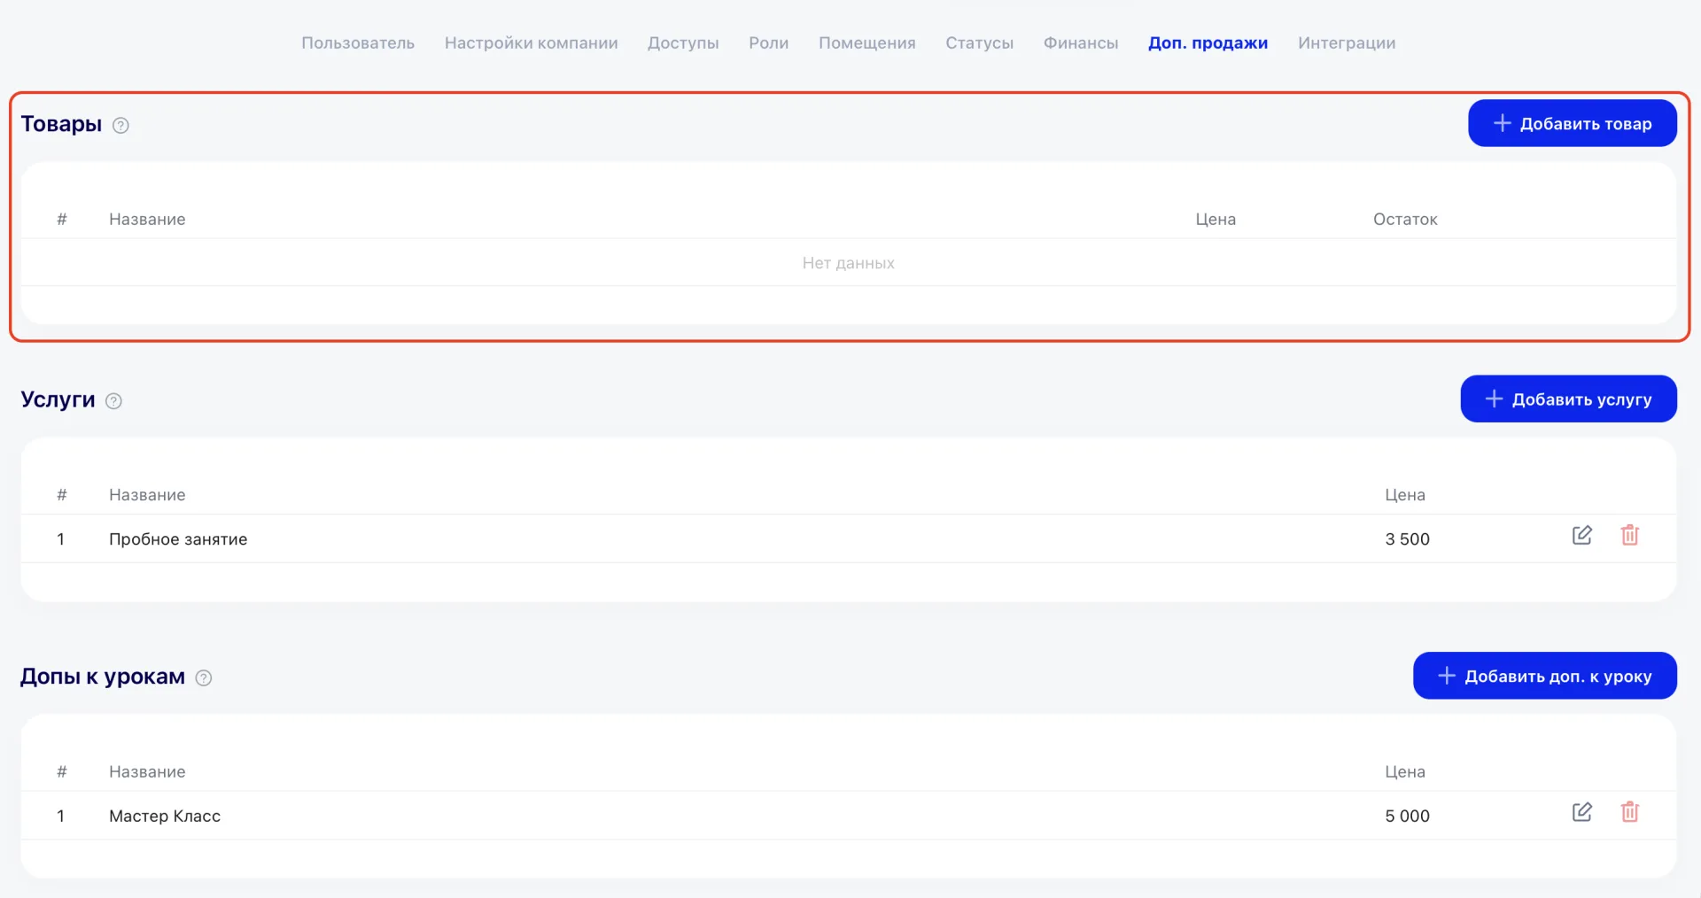1701x898 pixels.
Task: Click the Название header in Услуги table
Action: 147,494
